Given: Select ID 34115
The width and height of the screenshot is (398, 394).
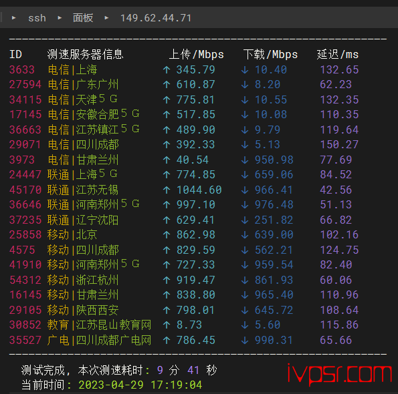Looking at the screenshot, I should click(25, 100).
